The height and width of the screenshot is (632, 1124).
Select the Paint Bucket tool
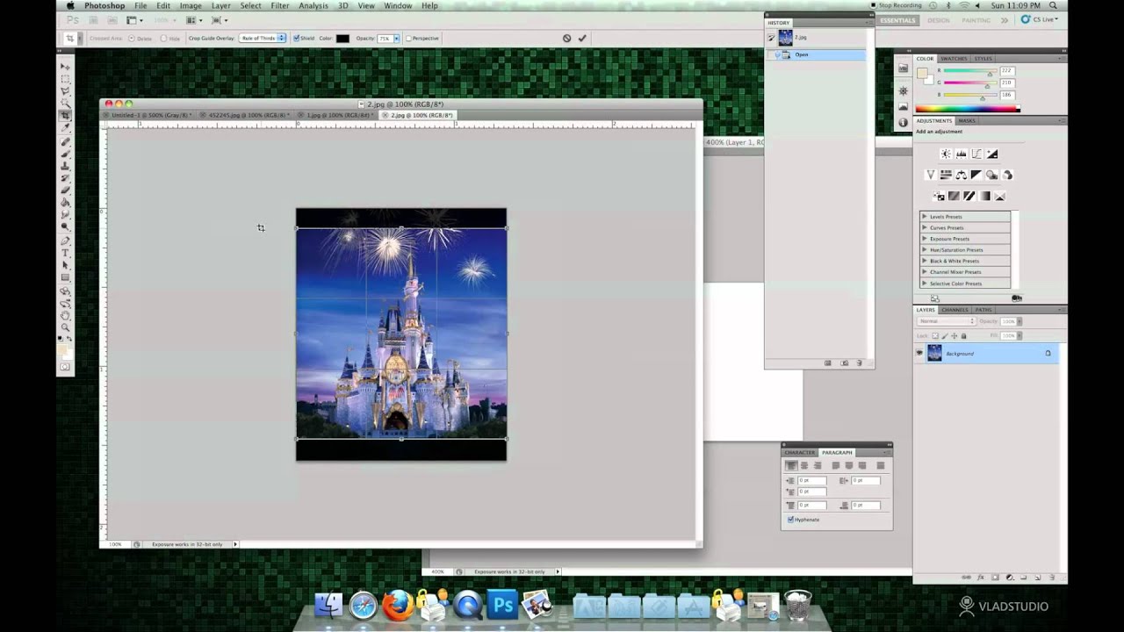(65, 203)
